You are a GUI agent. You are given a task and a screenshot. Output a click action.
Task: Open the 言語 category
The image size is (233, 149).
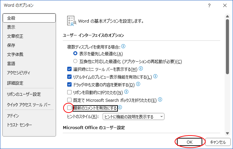tap(29, 63)
